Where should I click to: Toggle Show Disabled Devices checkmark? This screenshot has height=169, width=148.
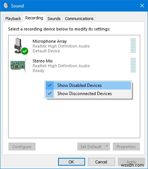[x=50, y=85]
